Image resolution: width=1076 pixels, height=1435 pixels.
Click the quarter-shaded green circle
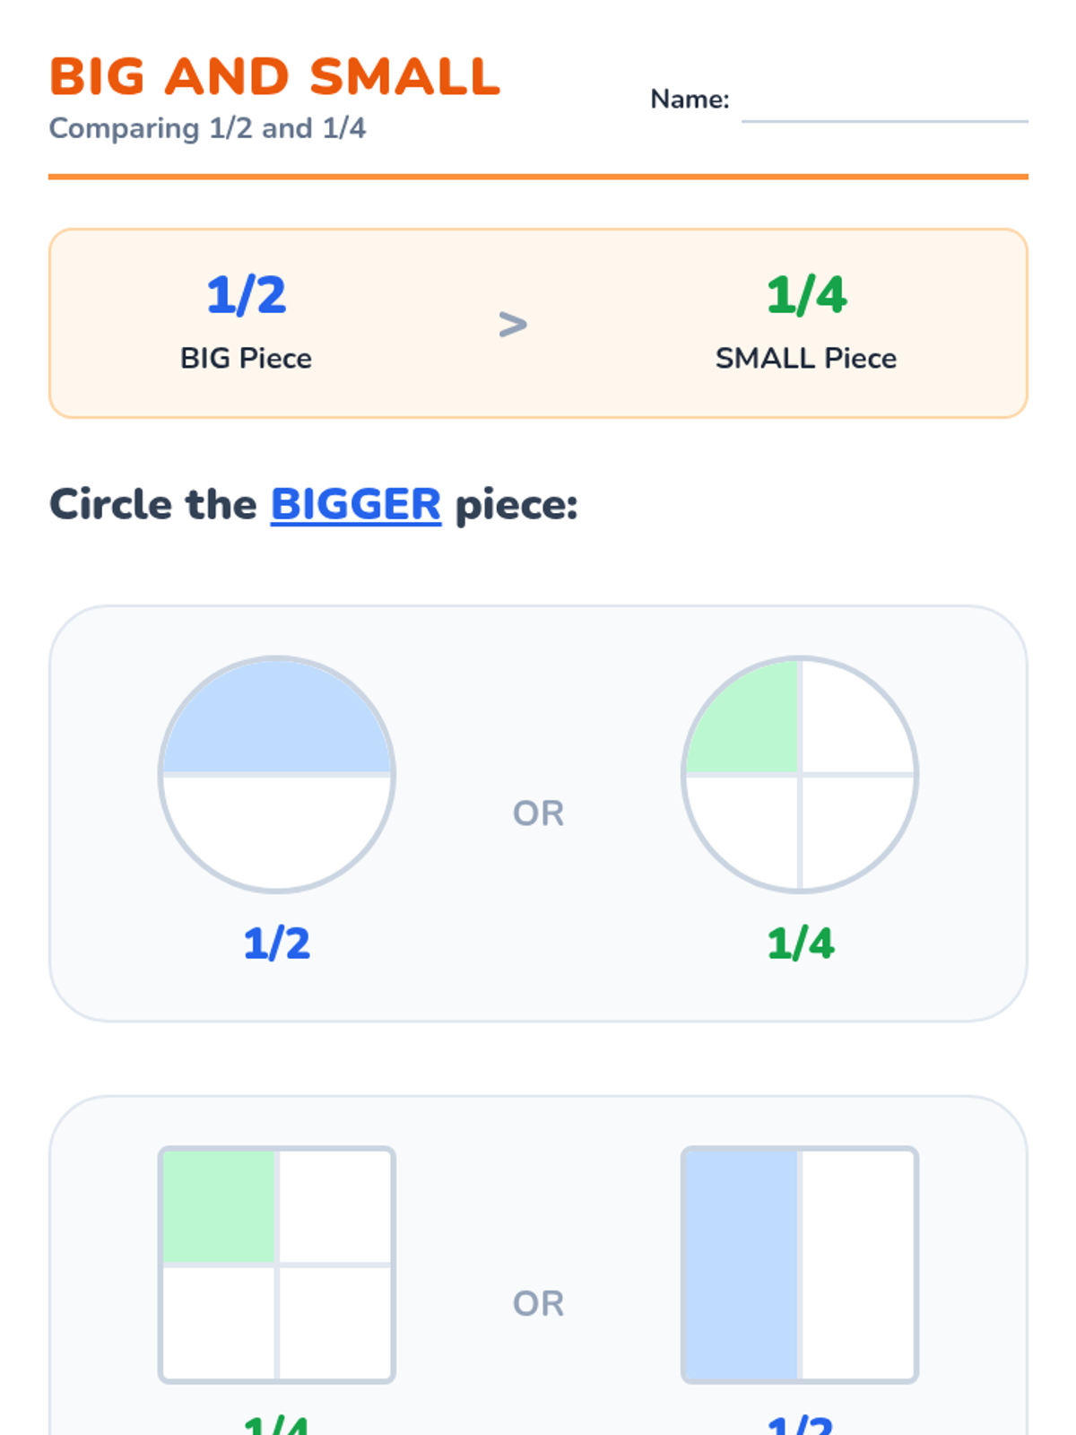coord(800,774)
